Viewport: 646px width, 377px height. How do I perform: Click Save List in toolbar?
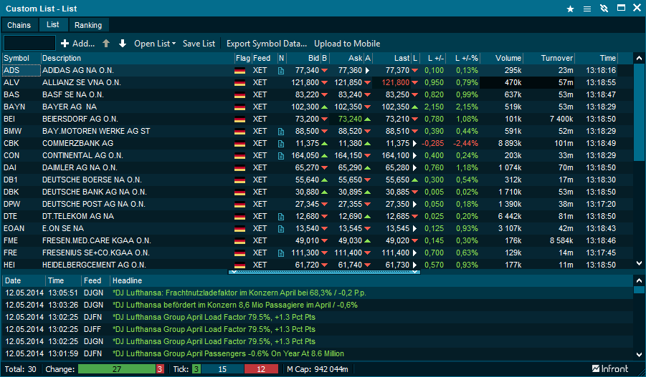(199, 44)
